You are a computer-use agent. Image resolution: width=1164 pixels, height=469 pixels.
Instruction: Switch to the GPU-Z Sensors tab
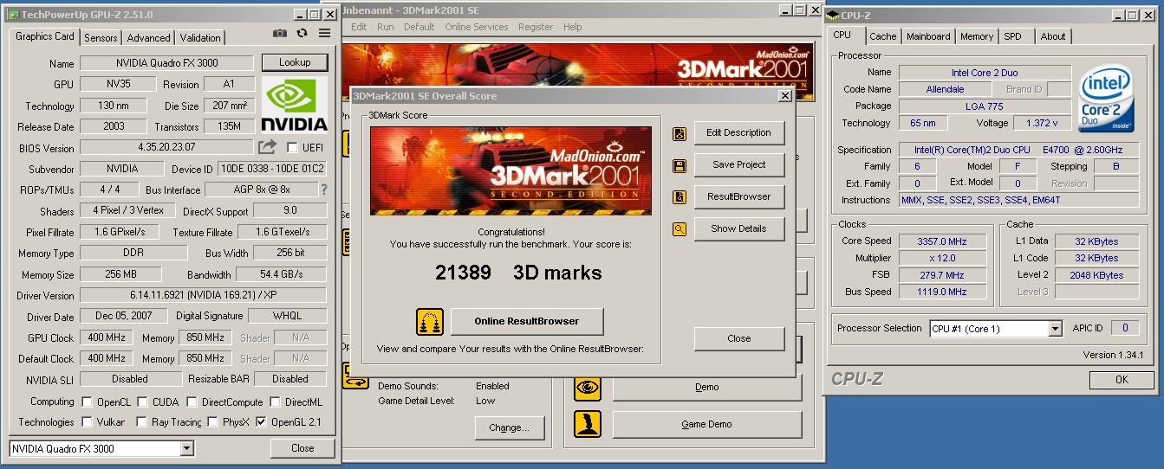[x=101, y=38]
